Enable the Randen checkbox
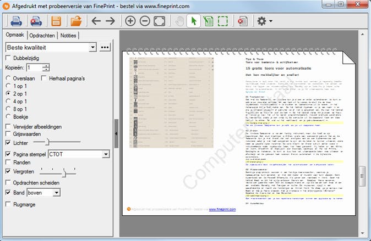The image size is (371, 241). coord(8,162)
